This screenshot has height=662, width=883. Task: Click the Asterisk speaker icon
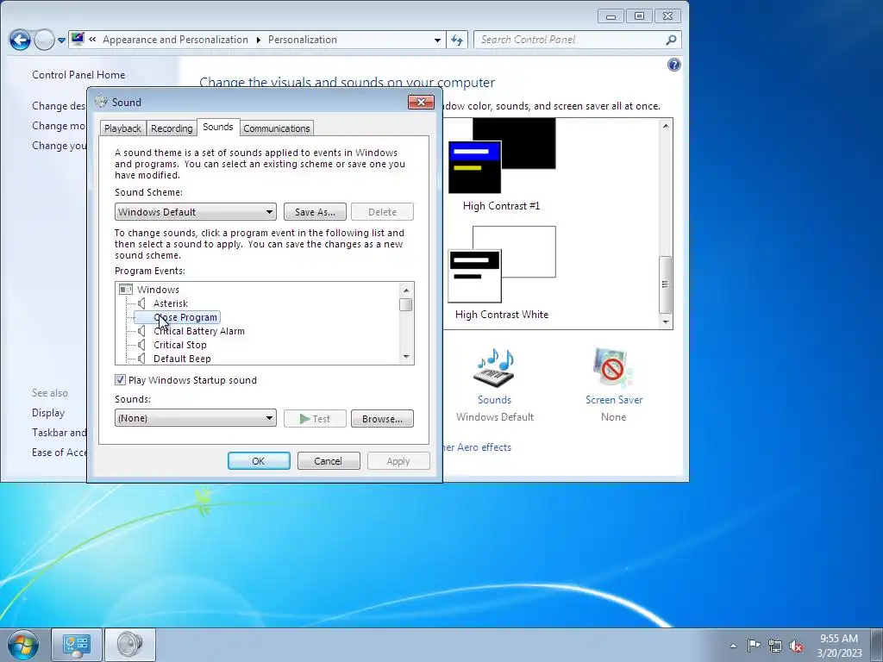pos(142,303)
